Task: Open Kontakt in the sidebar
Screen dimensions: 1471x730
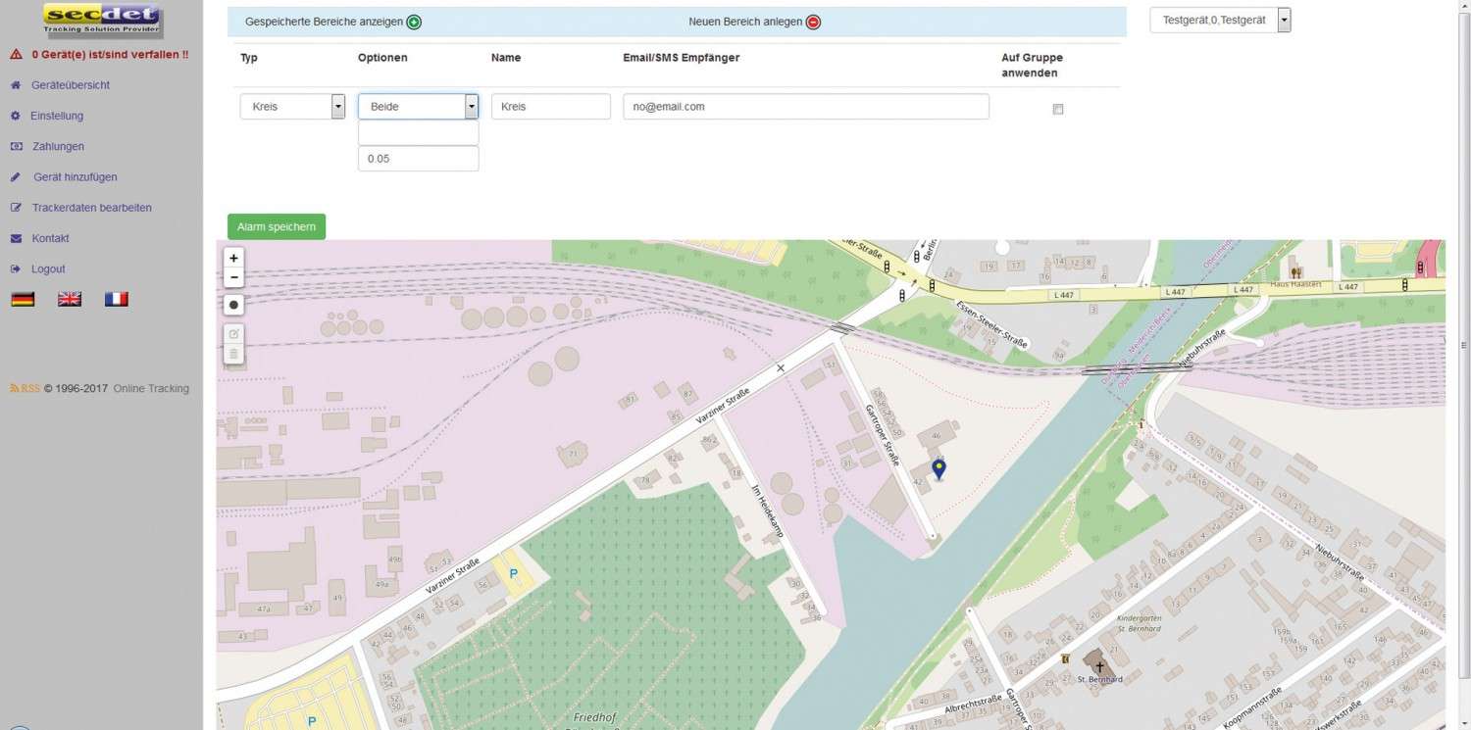Action: (x=50, y=238)
